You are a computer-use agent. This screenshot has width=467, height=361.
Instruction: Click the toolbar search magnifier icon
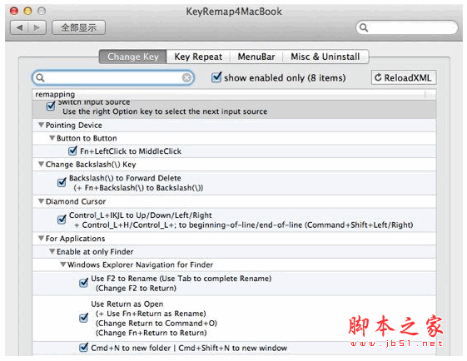click(x=364, y=27)
